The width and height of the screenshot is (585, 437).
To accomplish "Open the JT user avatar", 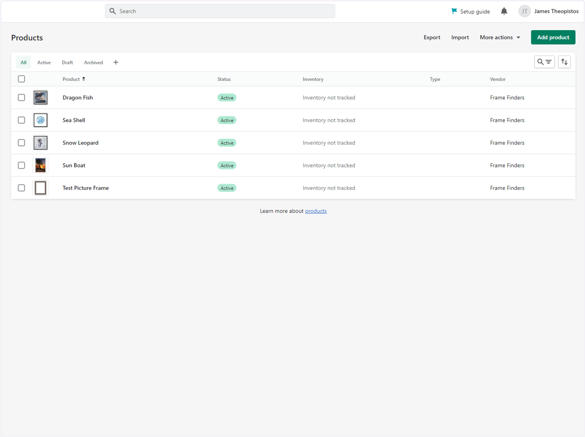I will 525,11.
